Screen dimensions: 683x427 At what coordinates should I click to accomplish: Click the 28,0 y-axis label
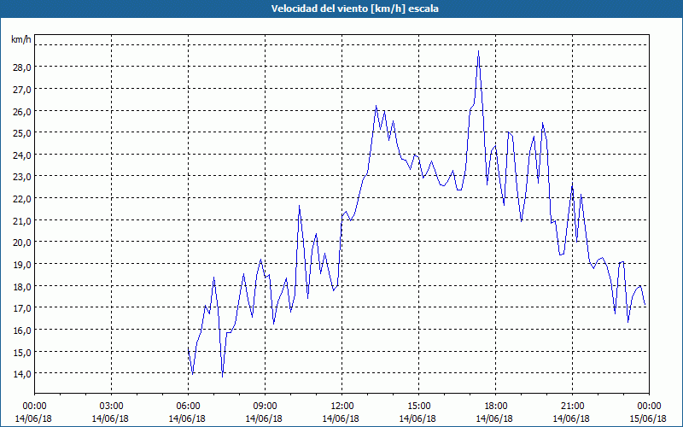[24, 67]
